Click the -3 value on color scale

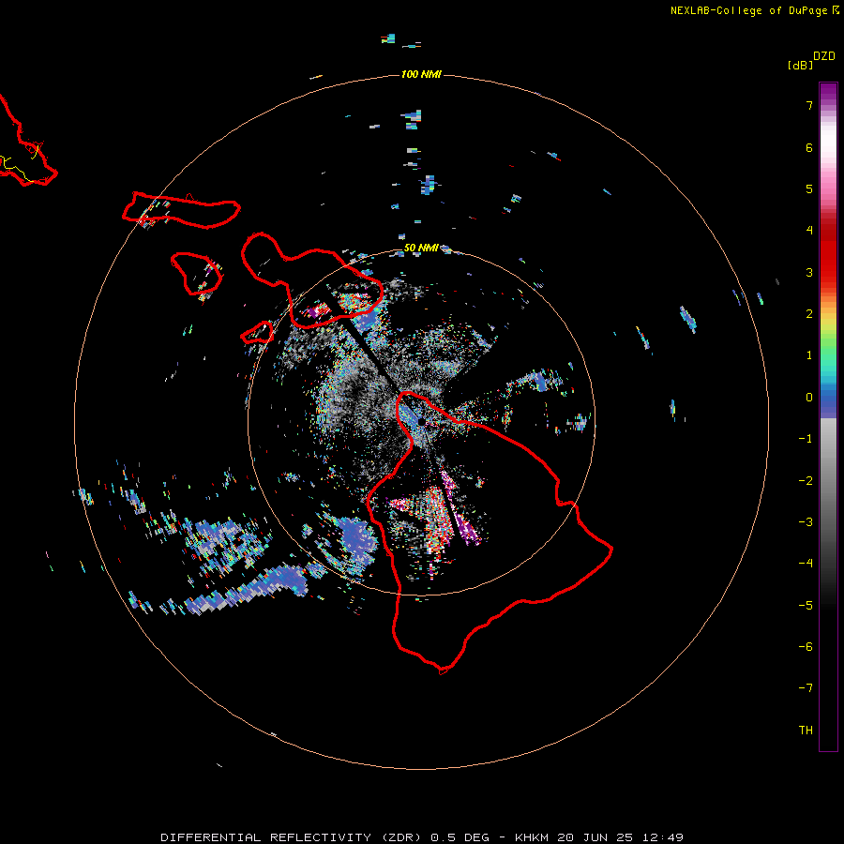coord(806,522)
